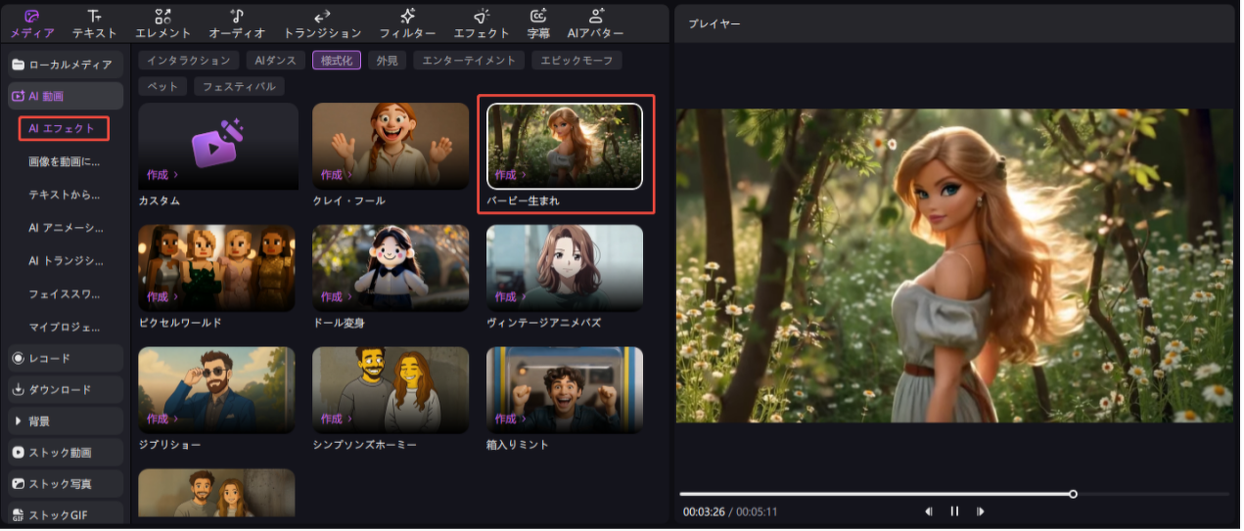Select the ジブリショー effect thumbnail

(x=217, y=390)
